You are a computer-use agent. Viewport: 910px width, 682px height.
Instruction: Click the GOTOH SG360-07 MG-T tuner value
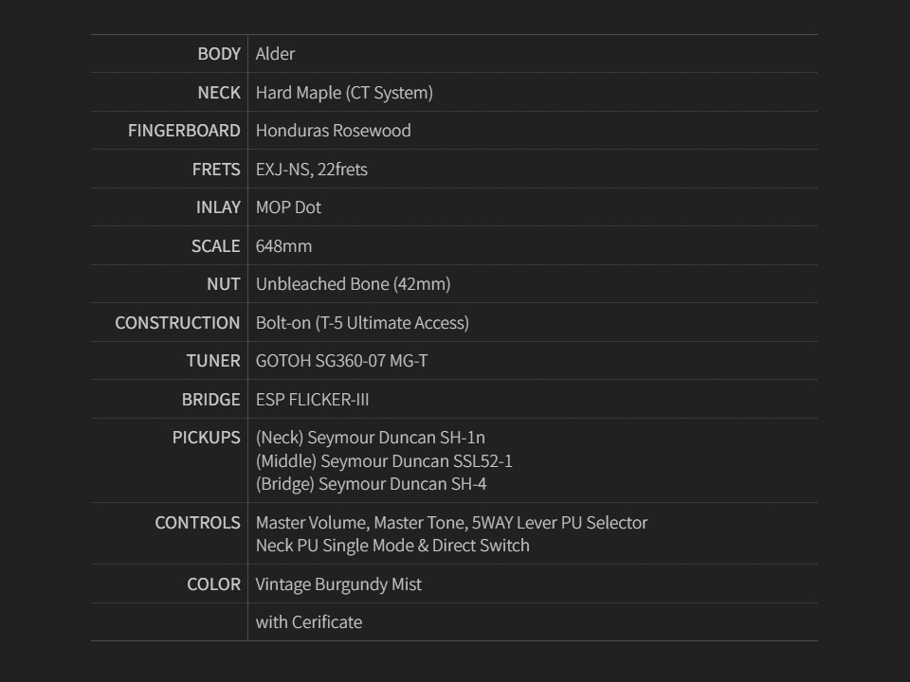click(341, 361)
